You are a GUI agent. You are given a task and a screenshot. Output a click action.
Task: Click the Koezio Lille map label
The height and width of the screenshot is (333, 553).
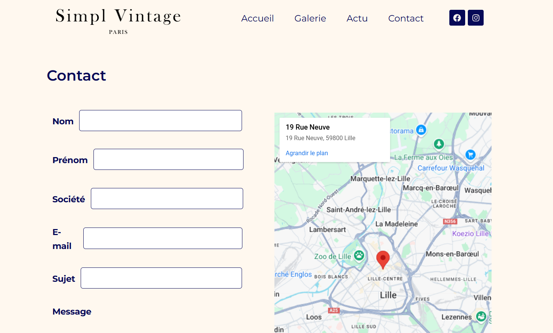pyautogui.click(x=470, y=234)
